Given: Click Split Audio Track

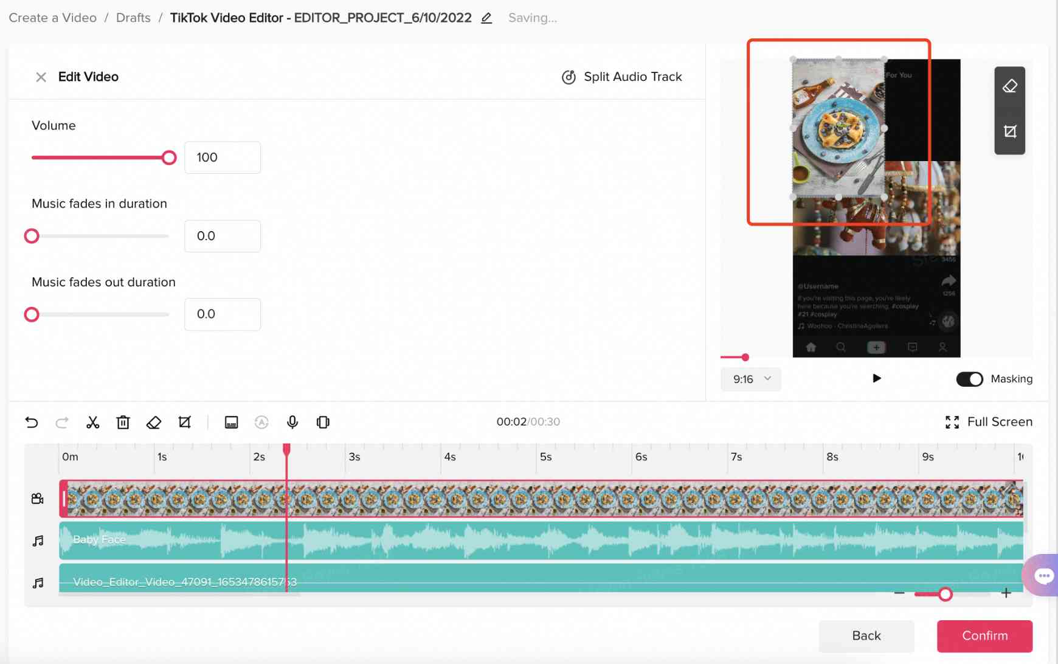Looking at the screenshot, I should pyautogui.click(x=621, y=77).
